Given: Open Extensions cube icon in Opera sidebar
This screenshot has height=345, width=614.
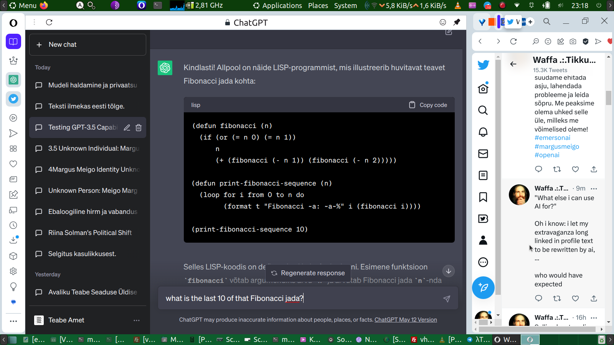Looking at the screenshot, I should coord(13,256).
